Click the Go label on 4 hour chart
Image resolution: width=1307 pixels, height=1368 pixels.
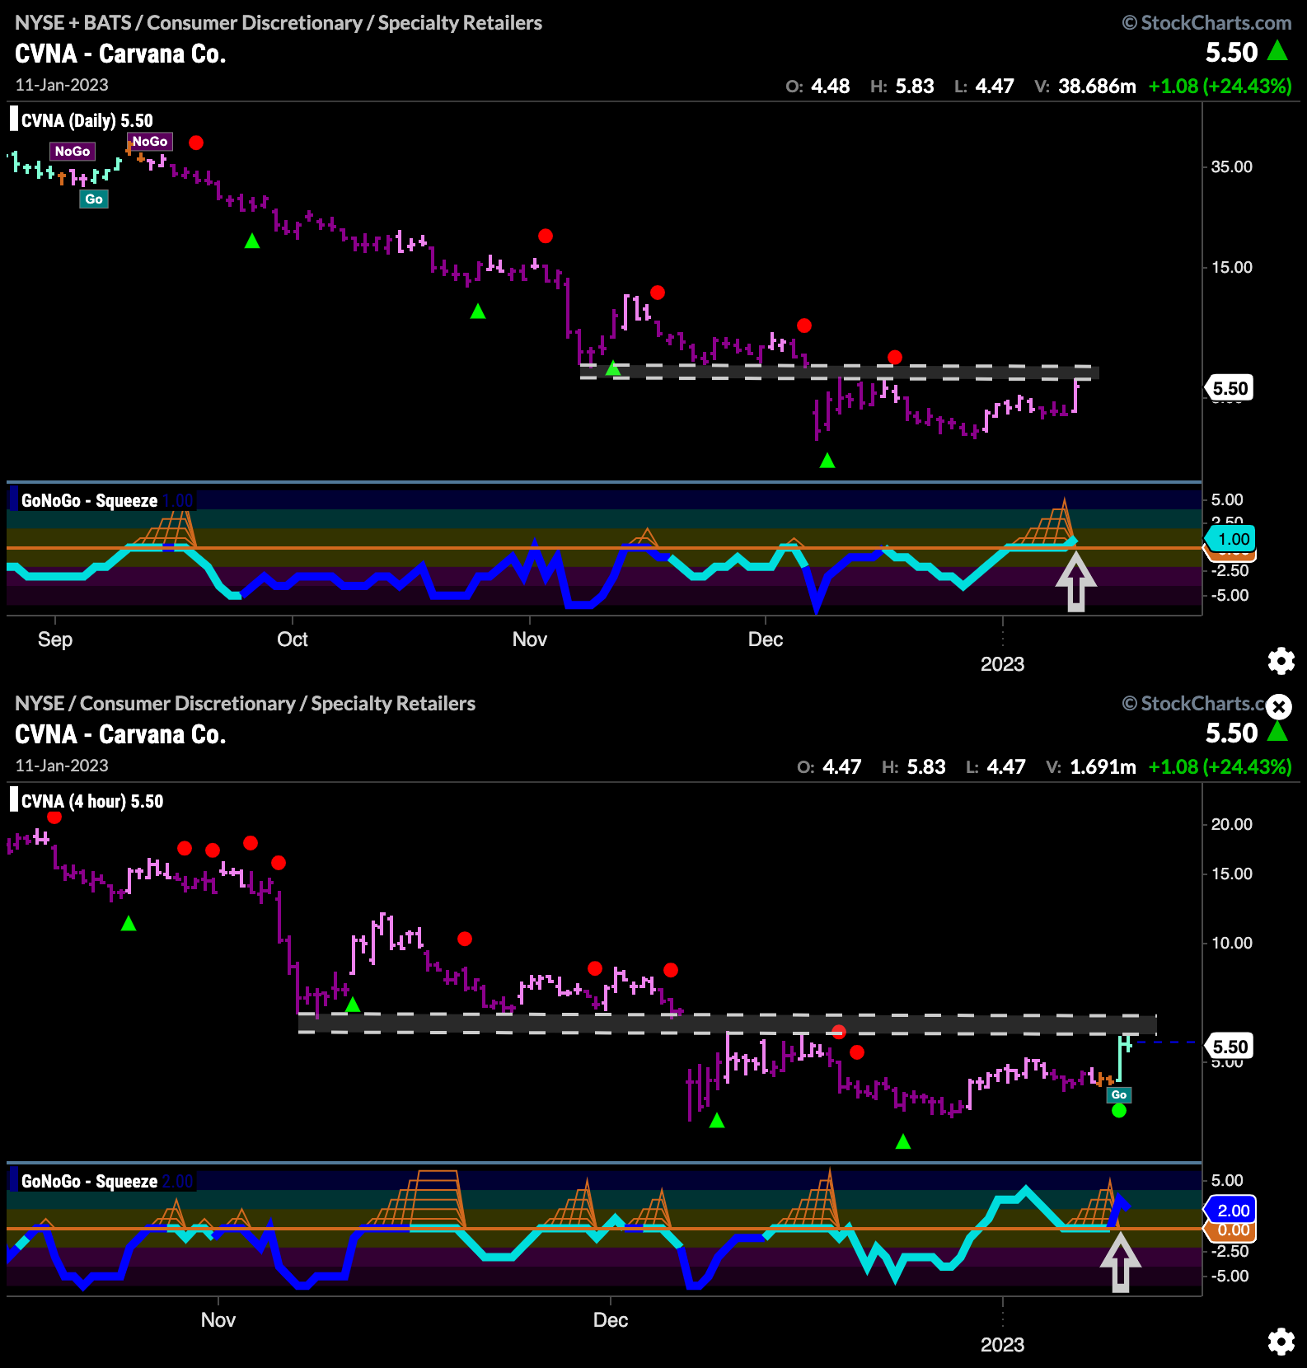pyautogui.click(x=1118, y=1094)
